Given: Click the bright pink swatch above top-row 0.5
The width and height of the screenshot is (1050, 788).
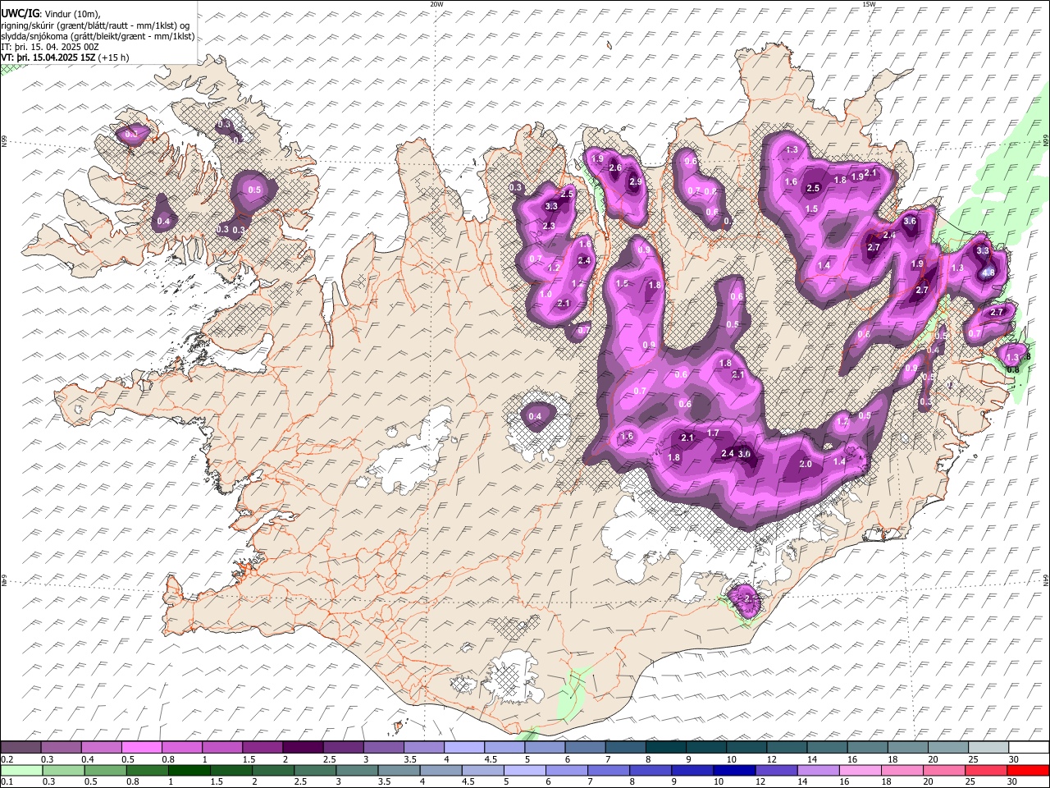Looking at the screenshot, I should point(142,748).
